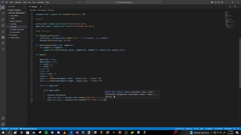Image resolution: width=241 pixels, height=135 pixels.
Task: Open the Run menu
Action: (x=34, y=2)
